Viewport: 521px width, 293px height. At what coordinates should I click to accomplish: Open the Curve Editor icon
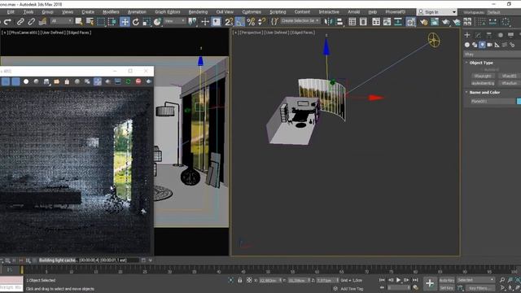pyautogui.click(x=387, y=22)
